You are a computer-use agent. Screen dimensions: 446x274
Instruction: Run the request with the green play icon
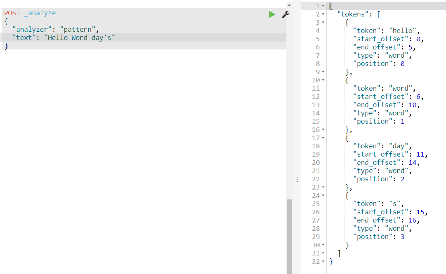[x=272, y=14]
